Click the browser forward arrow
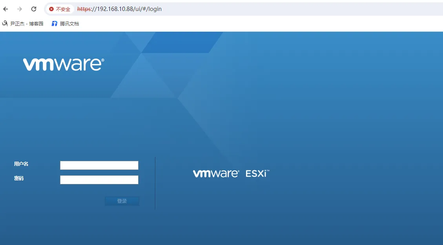Viewport: 443px width, 245px height. (x=20, y=9)
